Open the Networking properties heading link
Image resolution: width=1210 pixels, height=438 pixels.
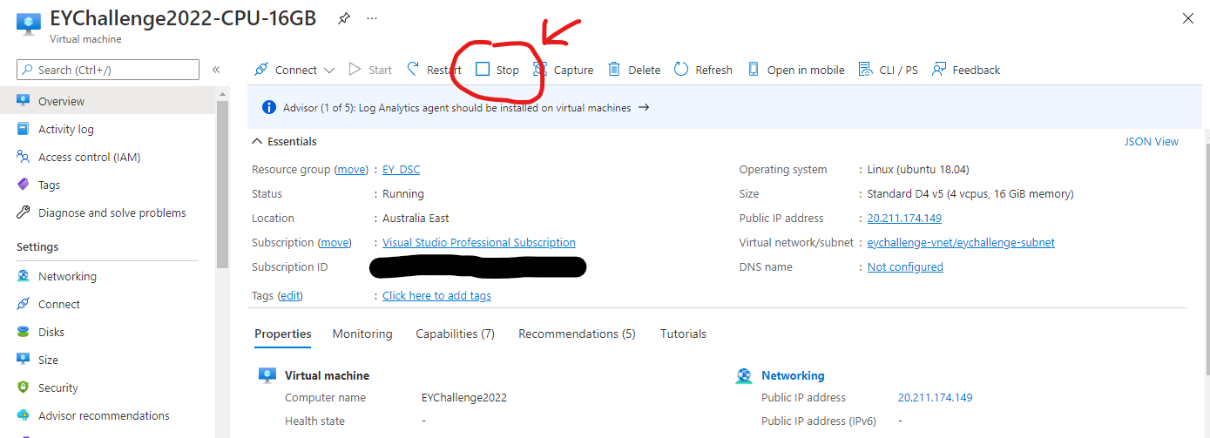(793, 376)
